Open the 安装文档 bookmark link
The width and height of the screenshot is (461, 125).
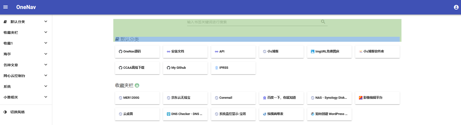[185, 51]
